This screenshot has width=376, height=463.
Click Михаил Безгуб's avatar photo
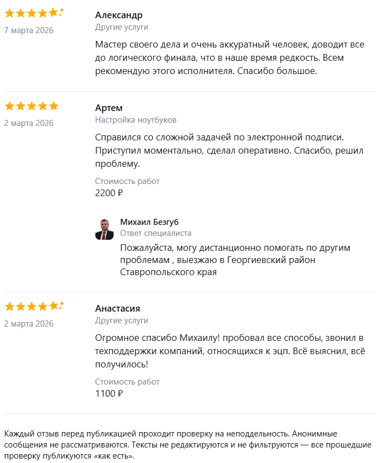coord(105,229)
